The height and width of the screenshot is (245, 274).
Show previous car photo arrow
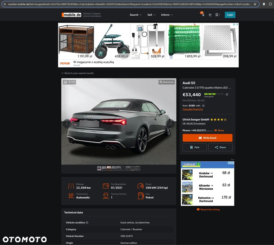(67, 124)
